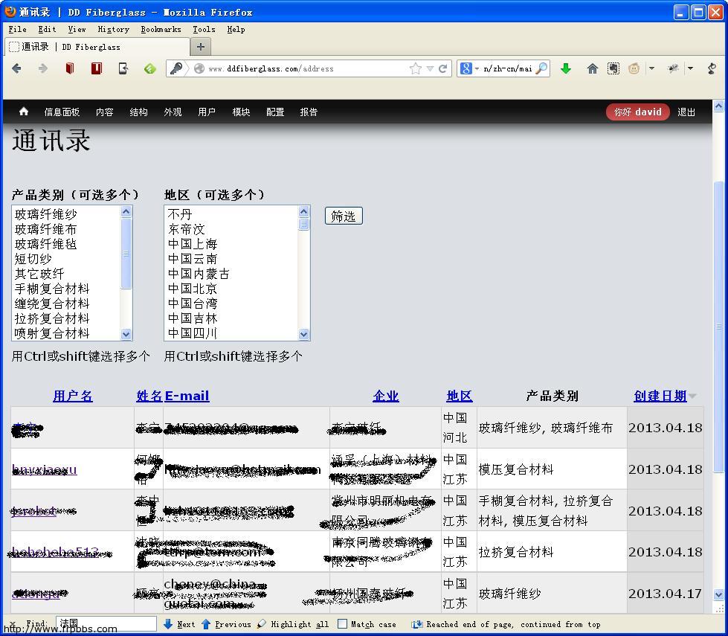This screenshot has height=636, width=728.
Task: Click the desk-lamp add-on icon in the toolbar
Action: (712, 68)
